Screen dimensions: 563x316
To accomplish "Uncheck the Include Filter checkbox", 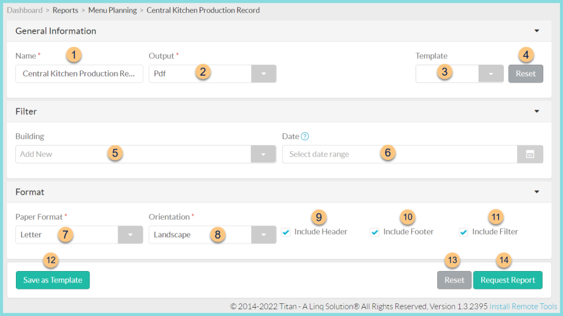I will 463,232.
